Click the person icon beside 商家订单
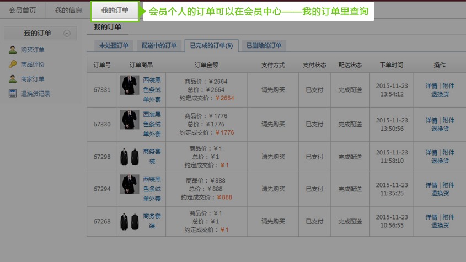 coord(13,79)
